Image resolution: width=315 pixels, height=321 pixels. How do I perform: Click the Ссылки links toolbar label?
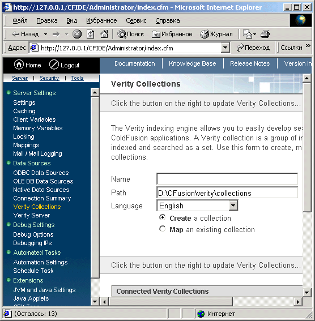[291, 48]
